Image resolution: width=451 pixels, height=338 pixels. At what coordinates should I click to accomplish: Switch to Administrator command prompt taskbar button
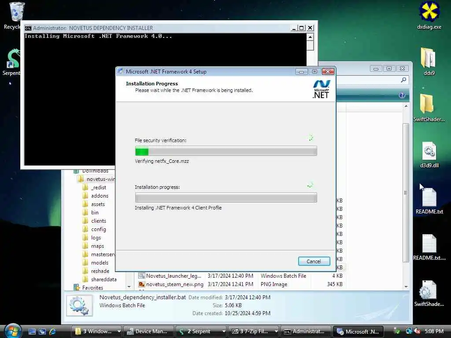[x=305, y=331]
